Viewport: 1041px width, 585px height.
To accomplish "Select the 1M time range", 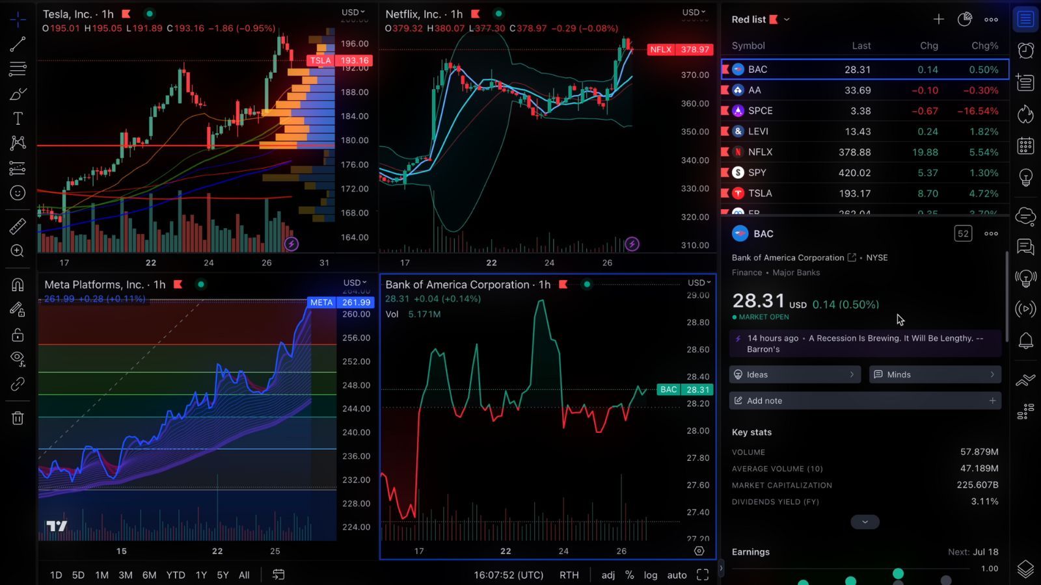I will (x=101, y=575).
